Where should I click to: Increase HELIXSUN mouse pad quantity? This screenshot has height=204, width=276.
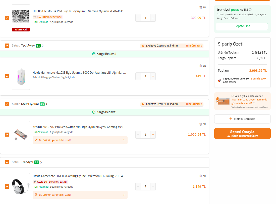(153, 18)
